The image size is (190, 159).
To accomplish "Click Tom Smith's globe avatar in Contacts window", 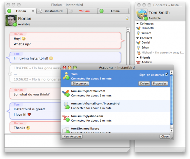I will (x=142, y=15).
